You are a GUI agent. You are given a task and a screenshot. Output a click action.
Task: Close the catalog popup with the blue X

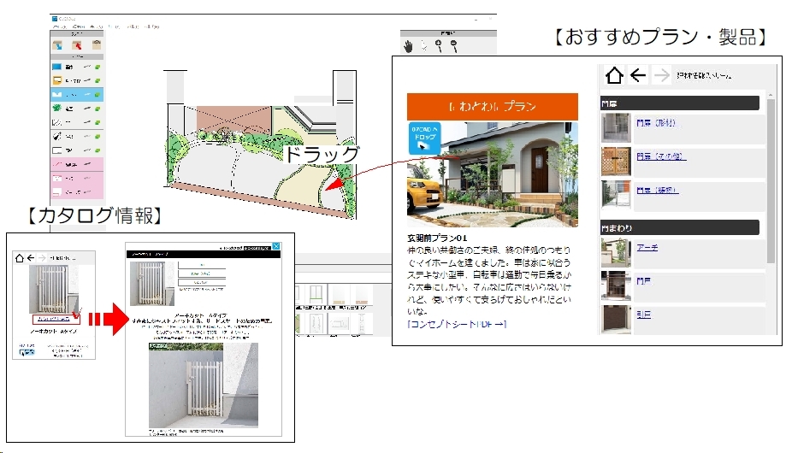[276, 246]
